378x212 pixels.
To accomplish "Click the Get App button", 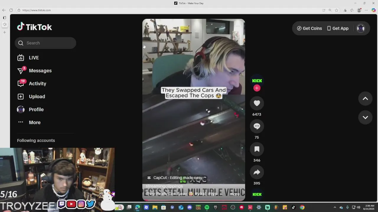I will (x=338, y=28).
